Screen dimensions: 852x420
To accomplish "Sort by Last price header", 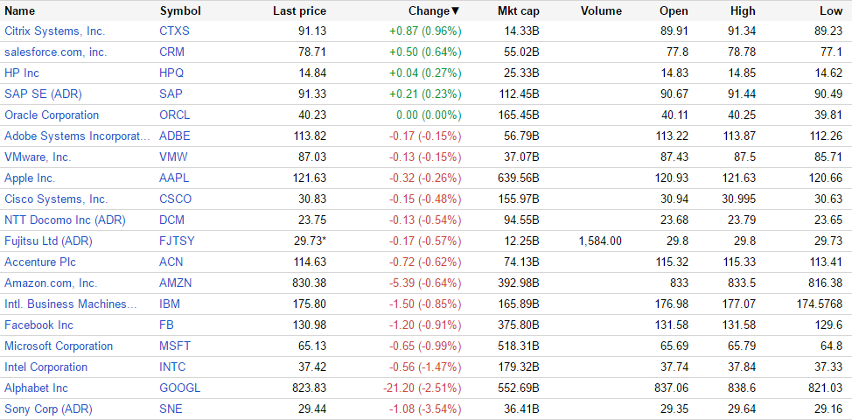I will coord(299,11).
